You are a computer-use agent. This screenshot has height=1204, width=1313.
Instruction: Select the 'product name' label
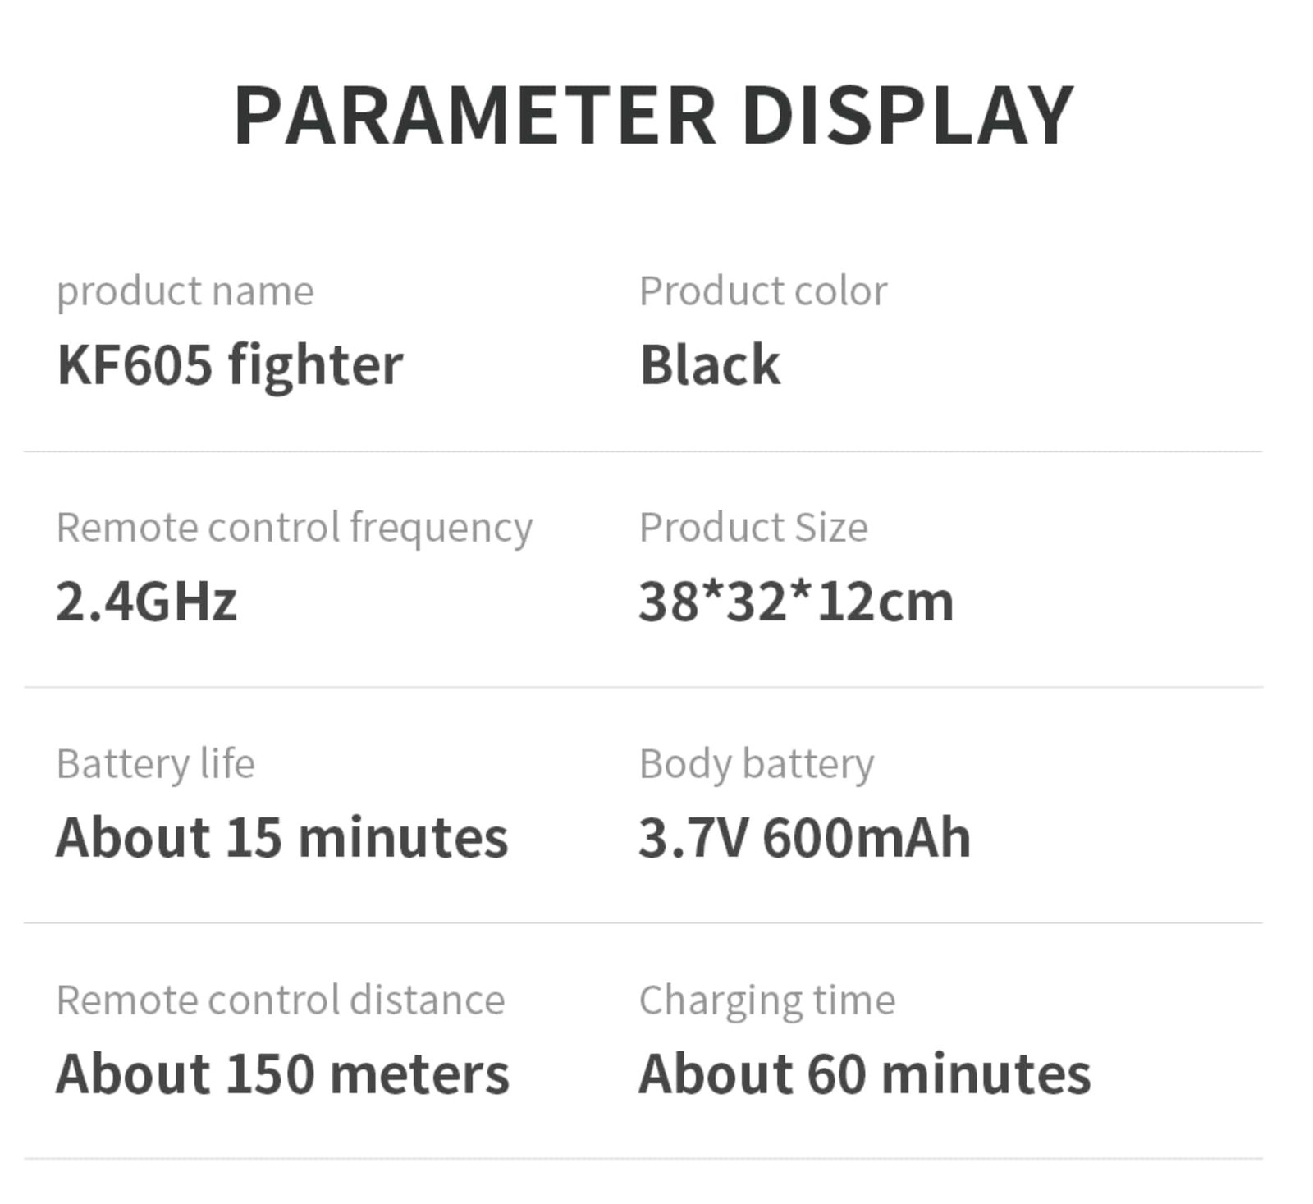point(185,292)
